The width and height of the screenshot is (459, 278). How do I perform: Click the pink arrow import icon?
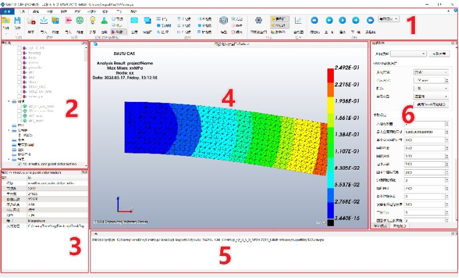68,20
